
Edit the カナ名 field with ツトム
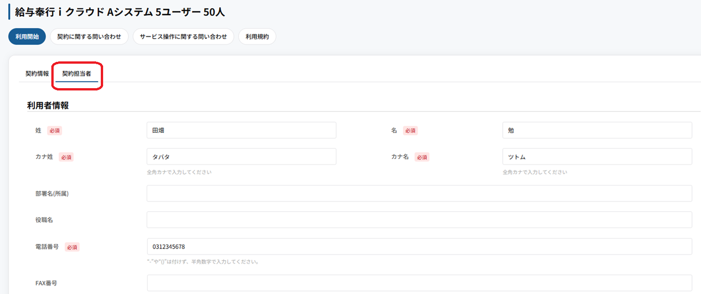click(597, 156)
